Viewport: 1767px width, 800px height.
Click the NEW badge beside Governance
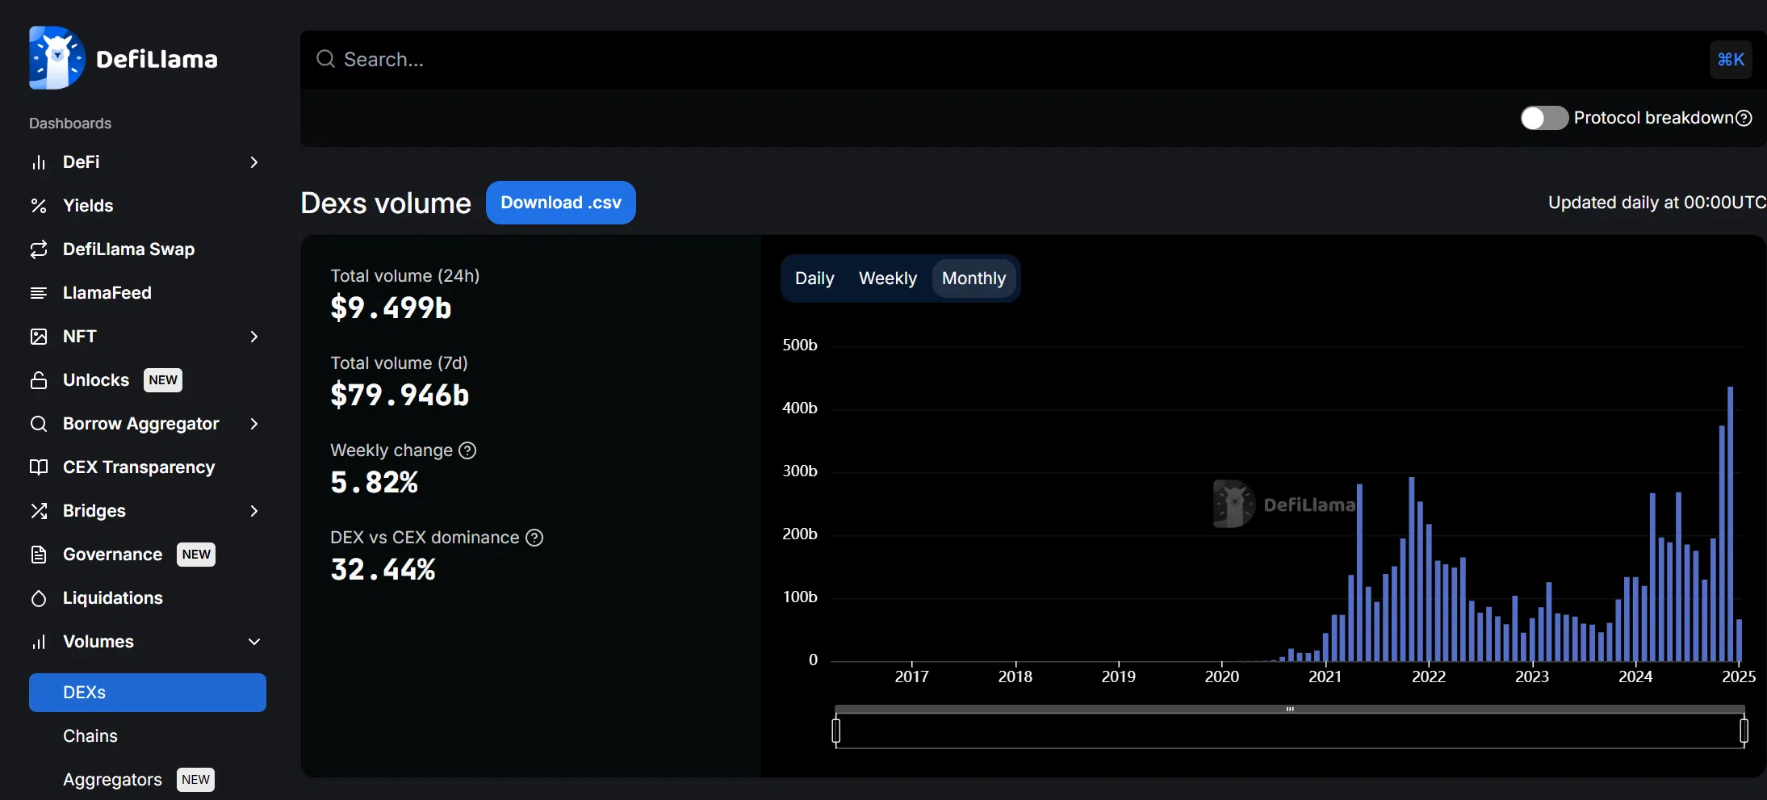pyautogui.click(x=196, y=555)
